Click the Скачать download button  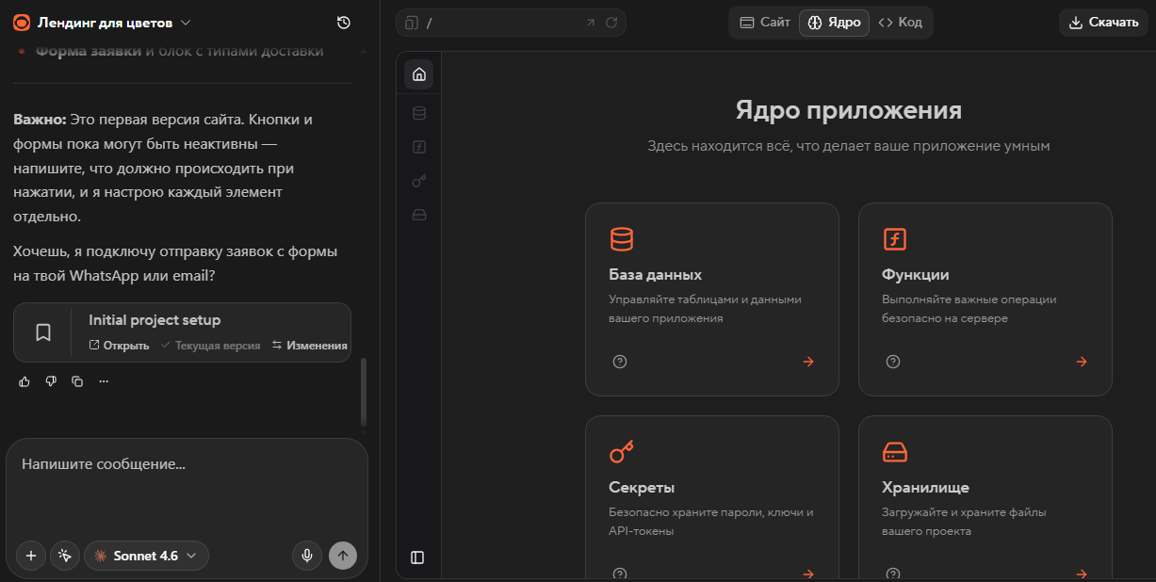tap(1103, 23)
